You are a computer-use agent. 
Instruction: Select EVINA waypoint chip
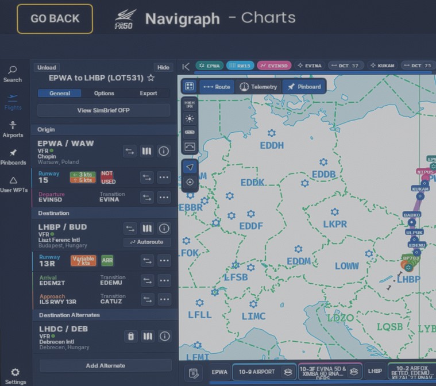[310, 65]
